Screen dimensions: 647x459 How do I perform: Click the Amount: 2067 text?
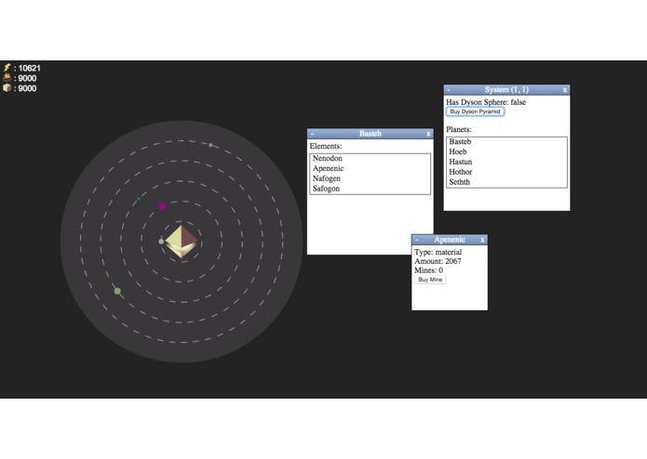pyautogui.click(x=438, y=261)
